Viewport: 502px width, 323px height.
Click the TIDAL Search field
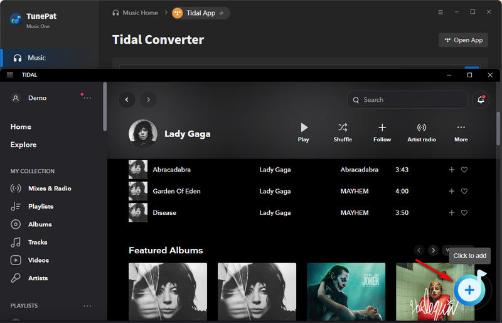point(408,100)
